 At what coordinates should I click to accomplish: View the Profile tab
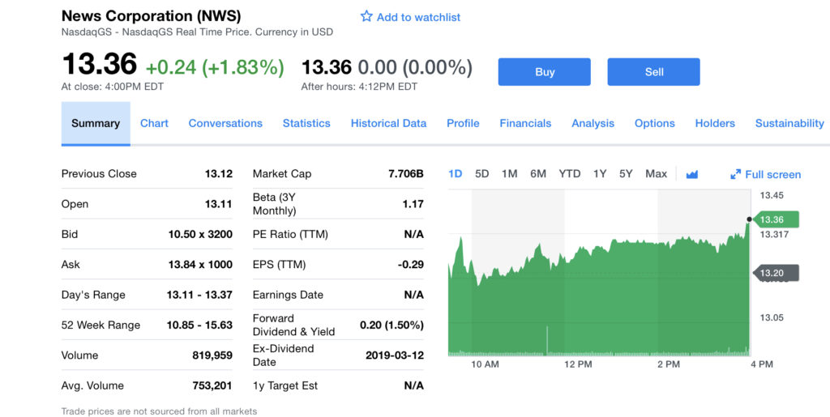coord(463,123)
